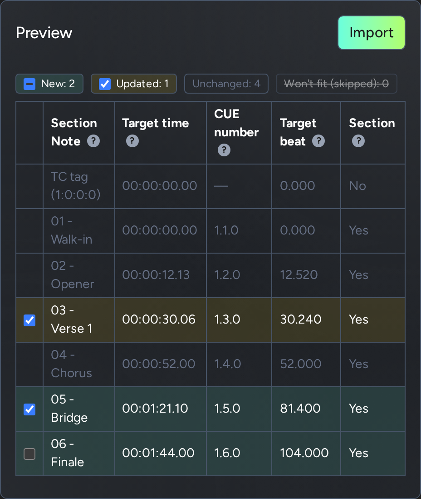Check the 06 - Finale row checkbox
421x499 pixels.
point(29,454)
